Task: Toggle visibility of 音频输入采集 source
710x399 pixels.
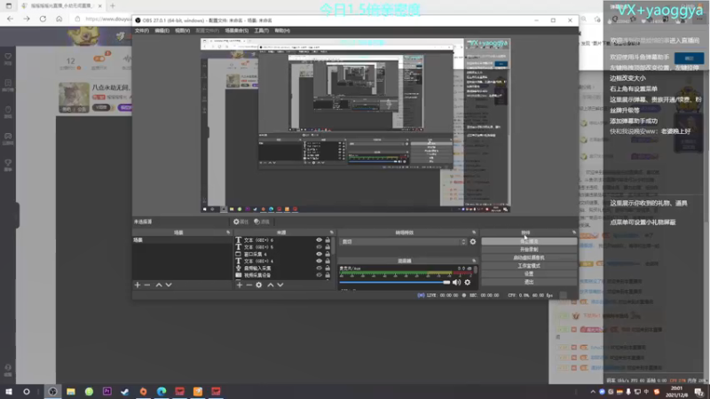Action: [x=319, y=268]
